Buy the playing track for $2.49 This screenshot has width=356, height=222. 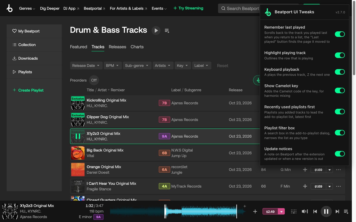click(x=270, y=211)
